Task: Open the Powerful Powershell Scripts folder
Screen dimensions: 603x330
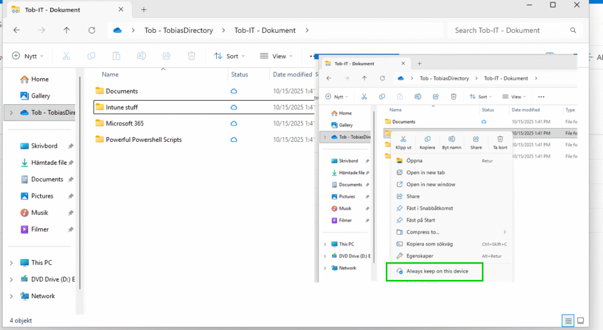Action: (x=143, y=139)
